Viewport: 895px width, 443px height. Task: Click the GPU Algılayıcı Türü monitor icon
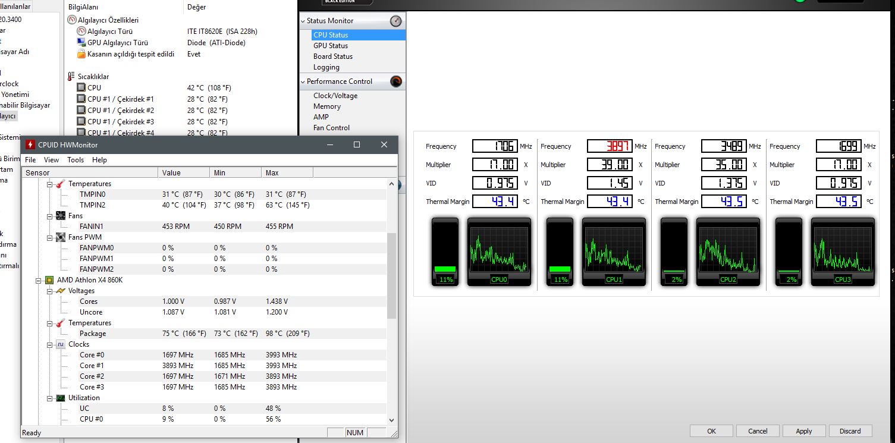pyautogui.click(x=81, y=43)
